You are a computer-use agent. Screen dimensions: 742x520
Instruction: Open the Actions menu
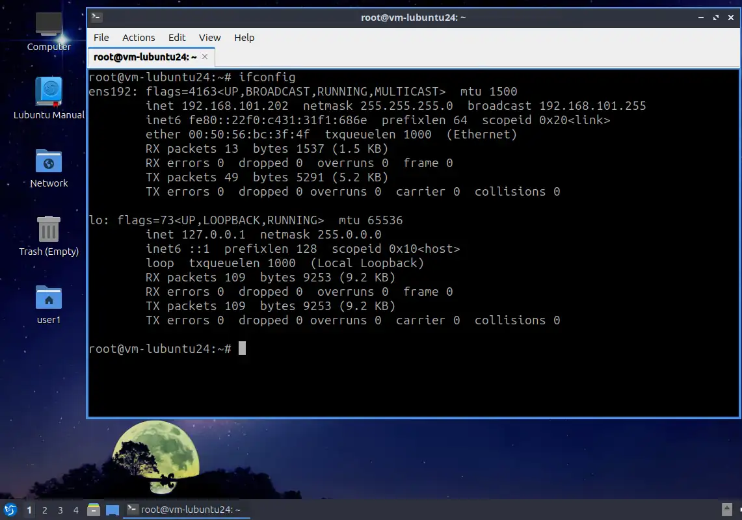point(139,38)
